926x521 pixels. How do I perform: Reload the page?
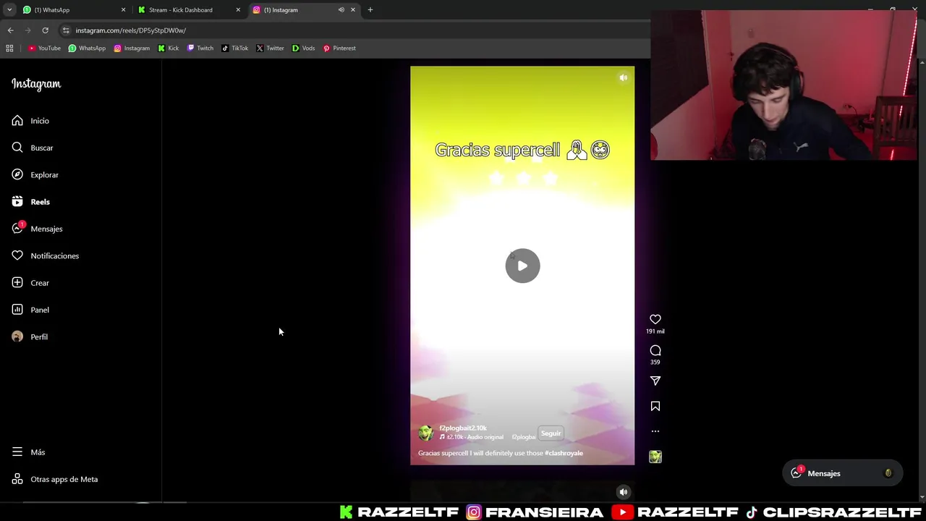(45, 30)
